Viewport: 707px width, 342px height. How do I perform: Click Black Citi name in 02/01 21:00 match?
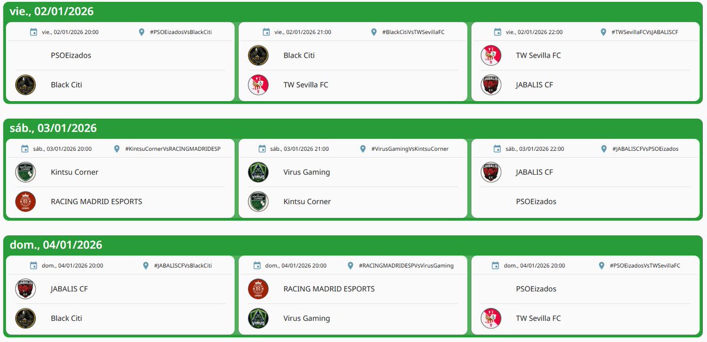click(299, 55)
